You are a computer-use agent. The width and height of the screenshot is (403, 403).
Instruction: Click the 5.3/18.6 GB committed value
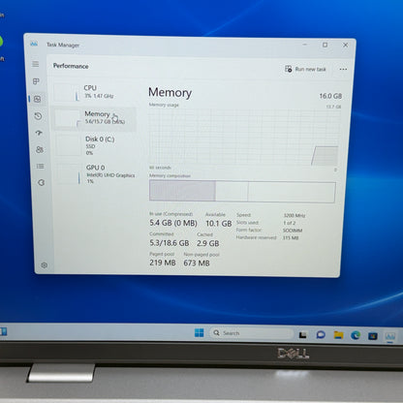pos(170,243)
